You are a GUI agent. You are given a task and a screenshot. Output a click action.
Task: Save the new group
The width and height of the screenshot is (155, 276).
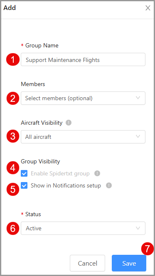(x=129, y=263)
